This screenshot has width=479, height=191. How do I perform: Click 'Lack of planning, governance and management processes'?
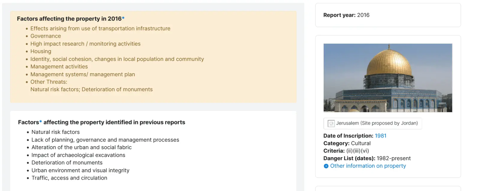(x=105, y=140)
